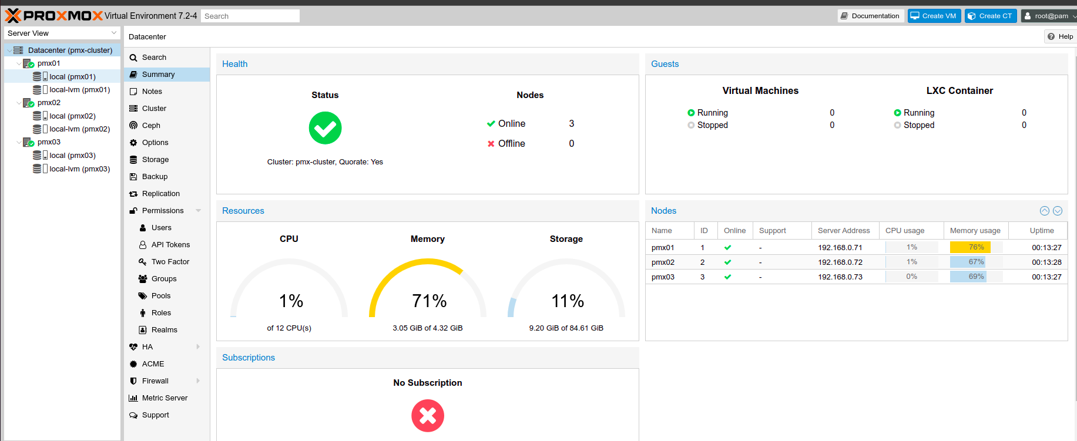Click the red No Subscription icon
Image resolution: width=1077 pixels, height=441 pixels.
[x=428, y=416]
